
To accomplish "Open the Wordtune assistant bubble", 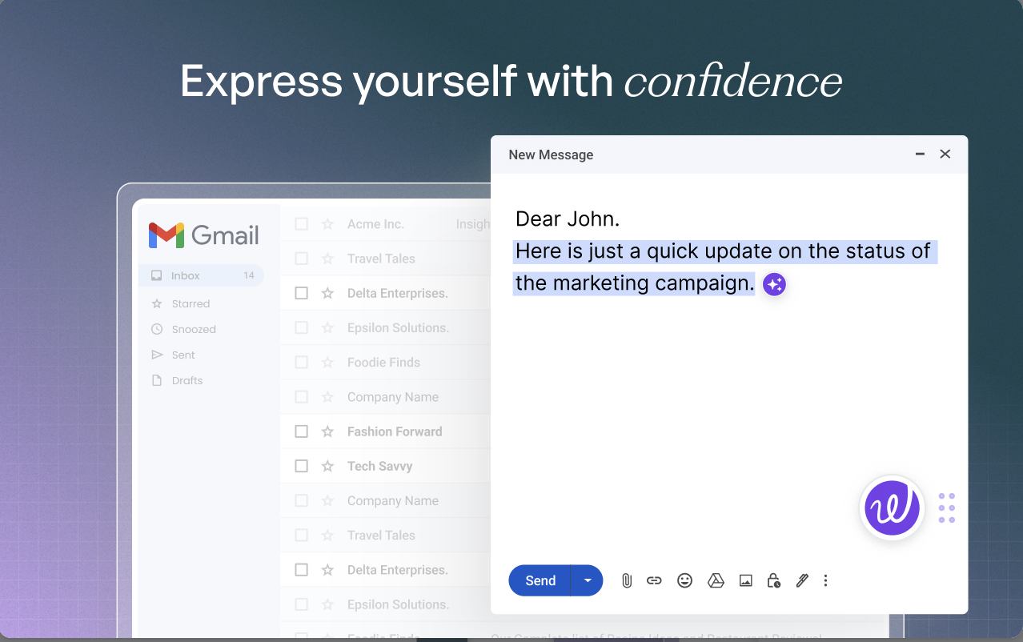I will (892, 508).
